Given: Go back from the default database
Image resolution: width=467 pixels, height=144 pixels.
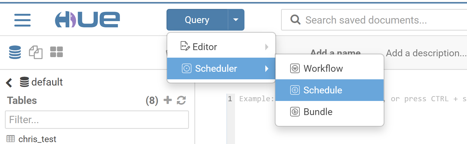Looking at the screenshot, I should point(9,82).
